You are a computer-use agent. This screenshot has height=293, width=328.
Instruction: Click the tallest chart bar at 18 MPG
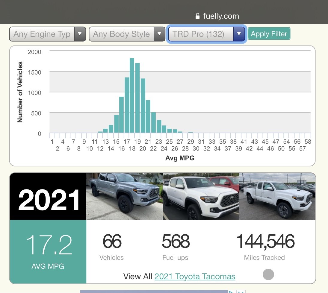(x=132, y=95)
